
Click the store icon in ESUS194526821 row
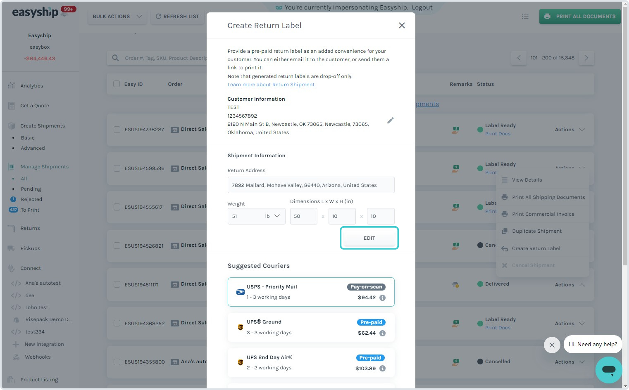pyautogui.click(x=175, y=246)
